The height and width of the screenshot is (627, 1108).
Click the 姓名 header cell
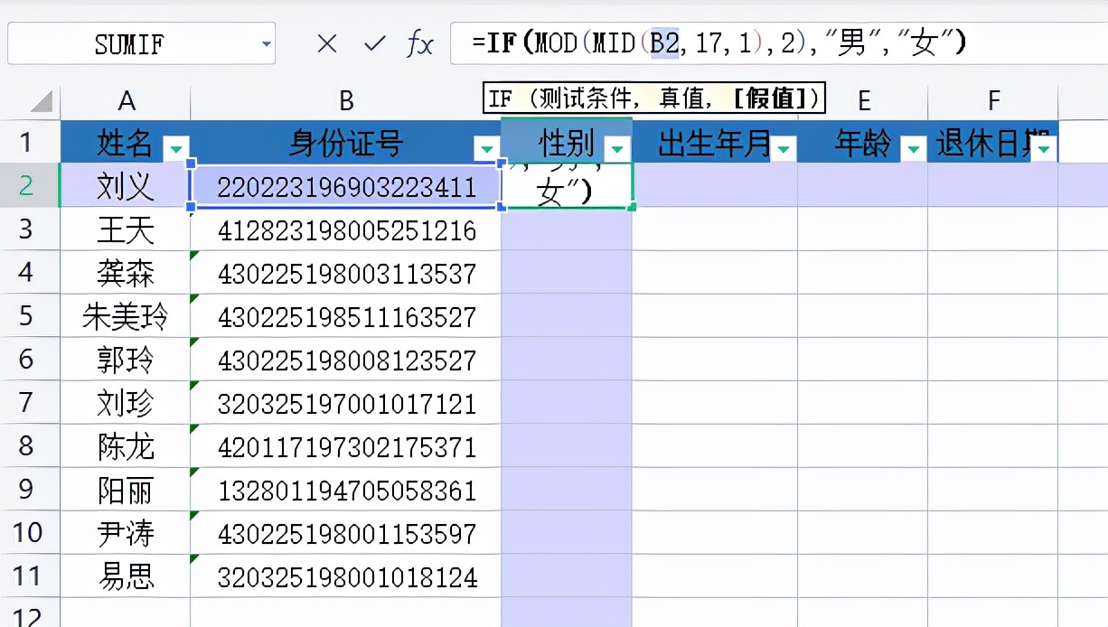(126, 143)
